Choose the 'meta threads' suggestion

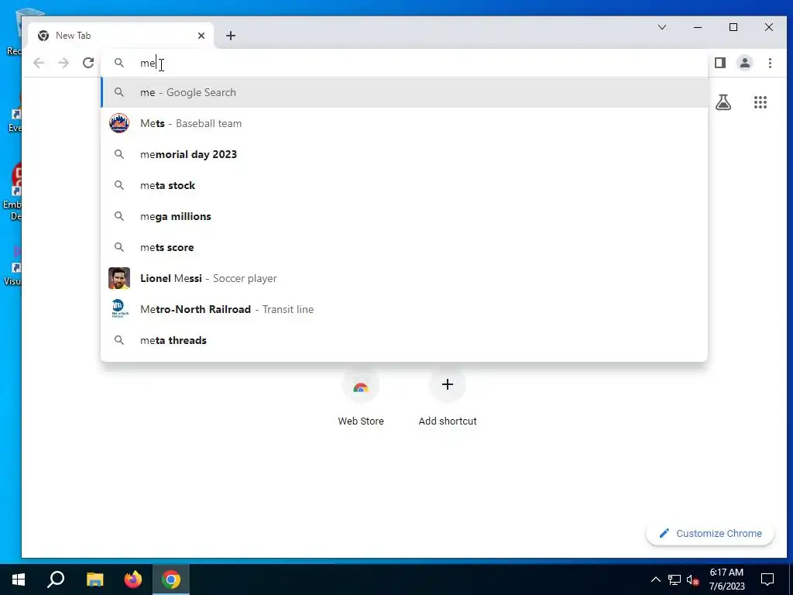tap(404, 340)
